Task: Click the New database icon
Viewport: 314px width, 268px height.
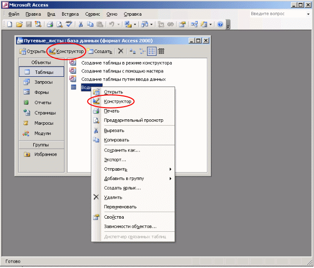Action: [x=10, y=24]
